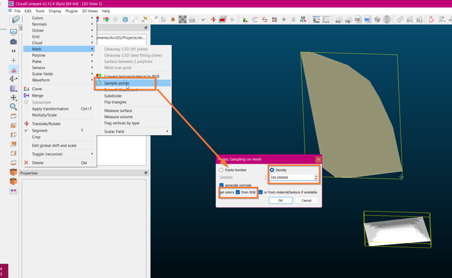This screenshot has height=278, width=452.
Task: Choose Sample points in Mesh submenu
Action: tap(133, 83)
